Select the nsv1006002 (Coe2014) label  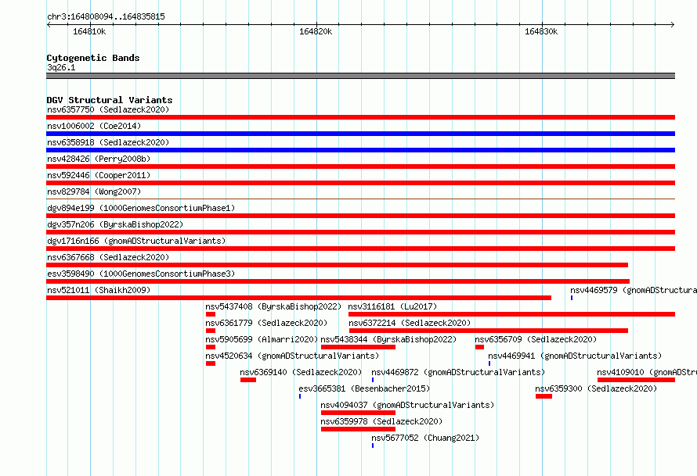point(94,126)
